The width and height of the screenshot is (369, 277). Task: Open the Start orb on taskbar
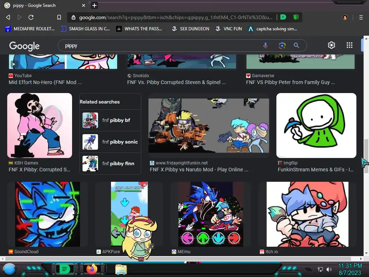(9, 269)
